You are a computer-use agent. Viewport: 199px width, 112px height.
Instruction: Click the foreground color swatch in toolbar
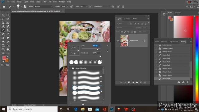point(4,58)
